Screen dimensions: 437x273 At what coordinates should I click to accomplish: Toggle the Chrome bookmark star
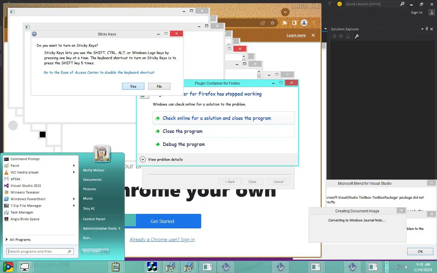273,23
